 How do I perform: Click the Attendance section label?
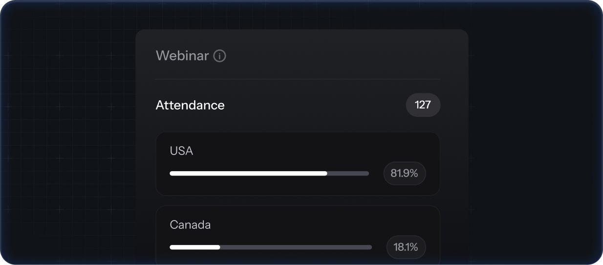[190, 105]
